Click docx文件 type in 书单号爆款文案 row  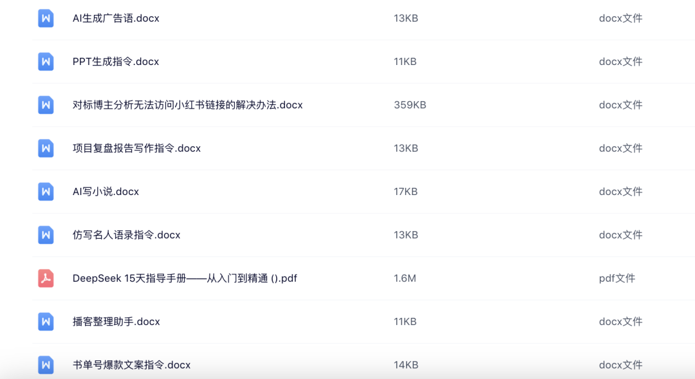[620, 365]
